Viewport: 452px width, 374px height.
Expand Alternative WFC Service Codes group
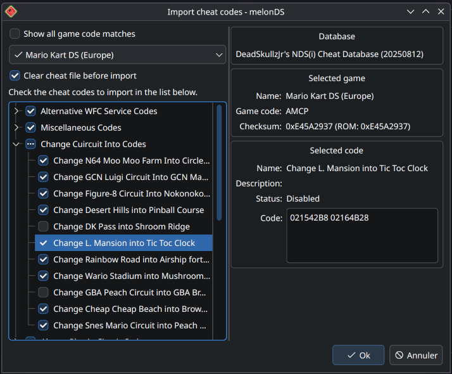click(x=16, y=112)
